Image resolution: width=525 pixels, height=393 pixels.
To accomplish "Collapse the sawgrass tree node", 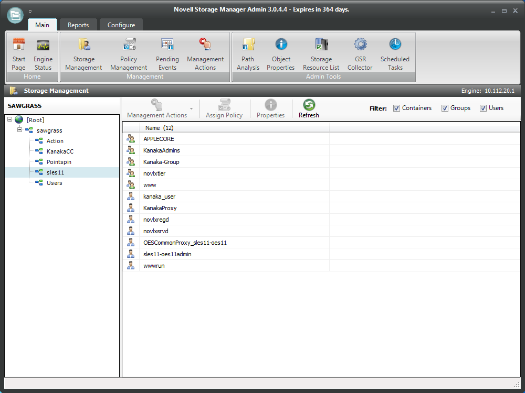I will [20, 130].
